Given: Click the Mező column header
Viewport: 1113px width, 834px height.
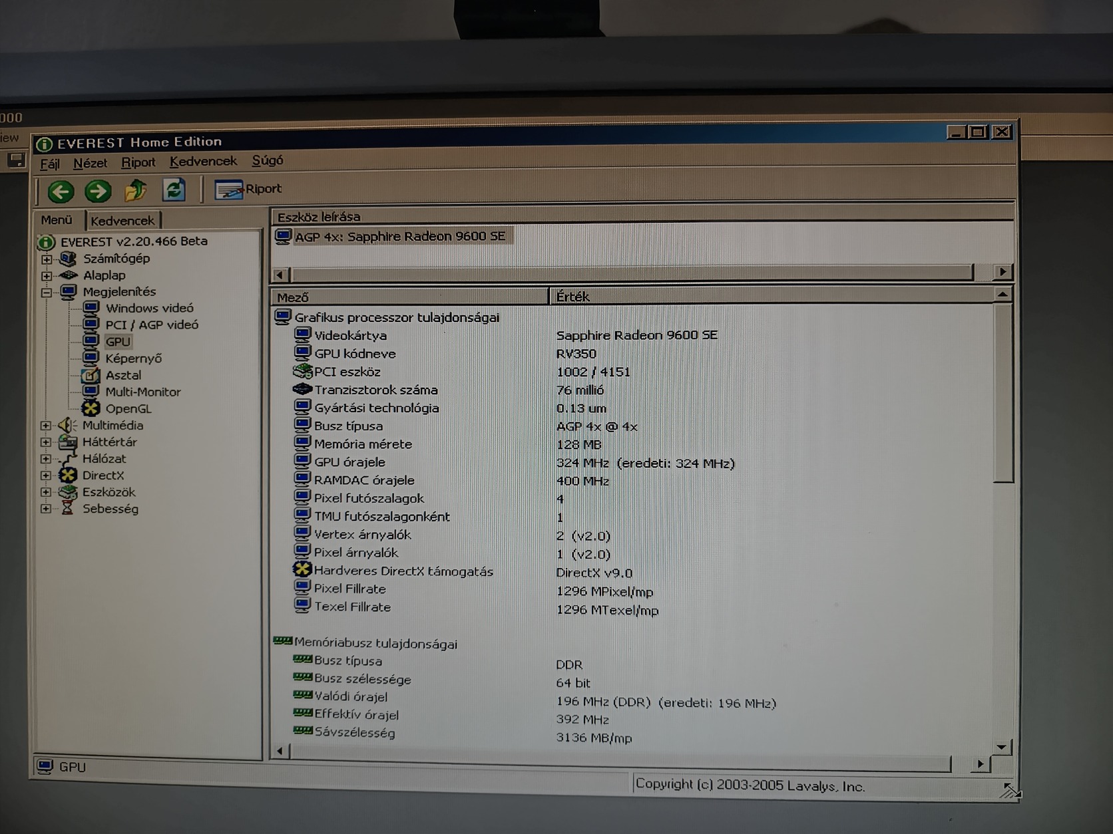Looking at the screenshot, I should tap(410, 297).
